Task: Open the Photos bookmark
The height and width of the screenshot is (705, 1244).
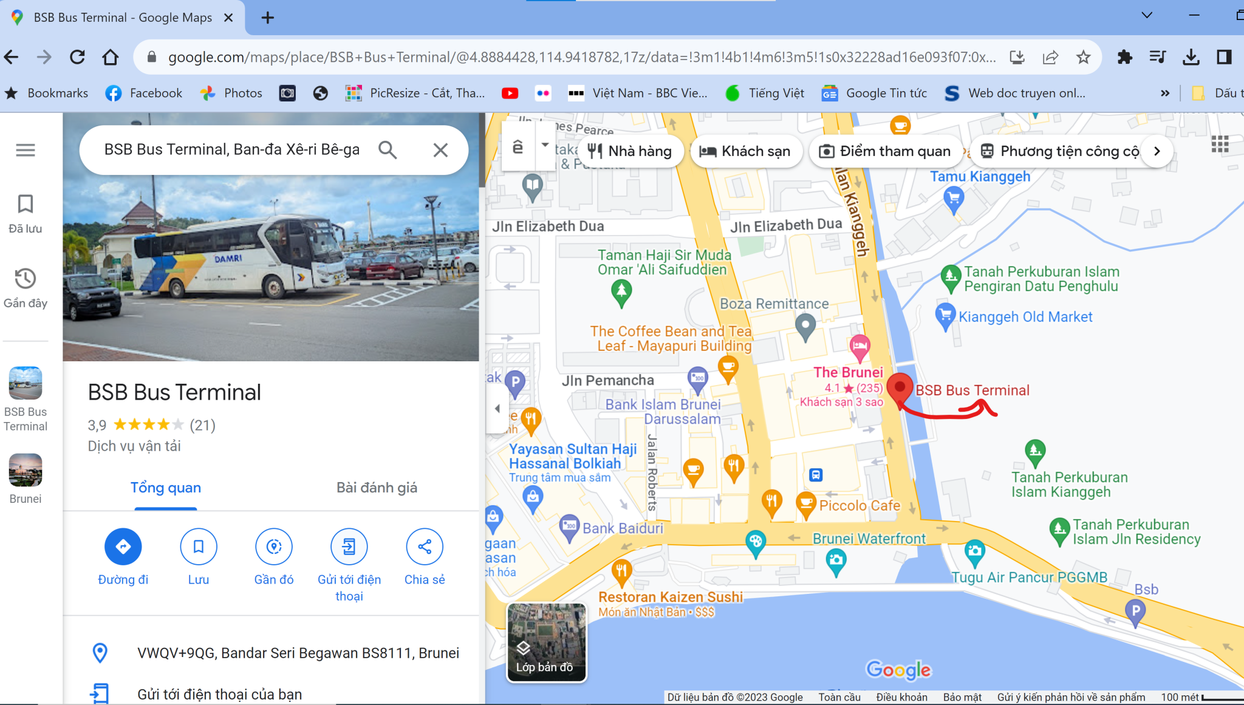Action: pos(231,93)
